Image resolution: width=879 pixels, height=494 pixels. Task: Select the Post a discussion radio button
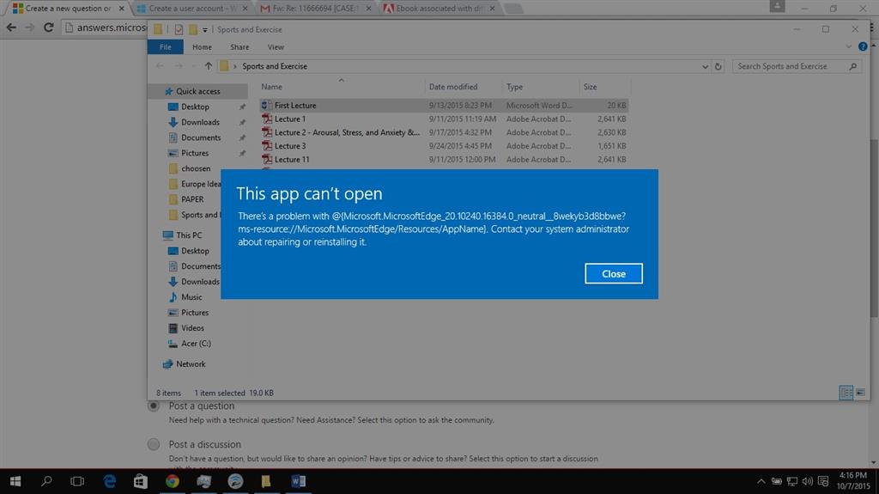click(x=153, y=444)
